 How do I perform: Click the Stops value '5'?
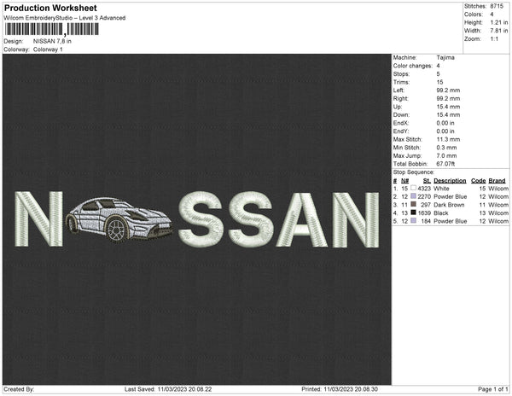coord(439,73)
